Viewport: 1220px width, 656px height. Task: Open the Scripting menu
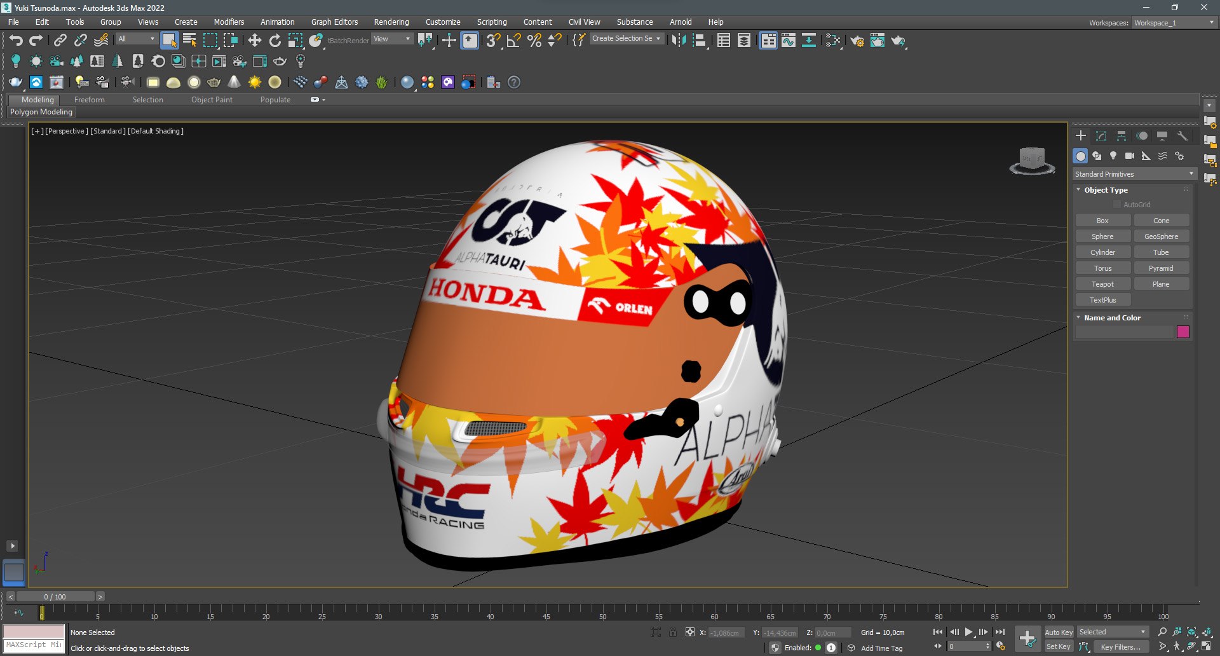point(492,22)
